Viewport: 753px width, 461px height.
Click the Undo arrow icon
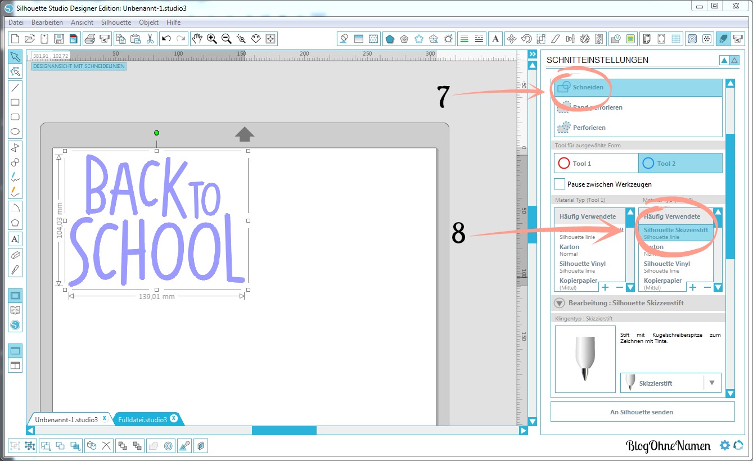(x=166, y=39)
